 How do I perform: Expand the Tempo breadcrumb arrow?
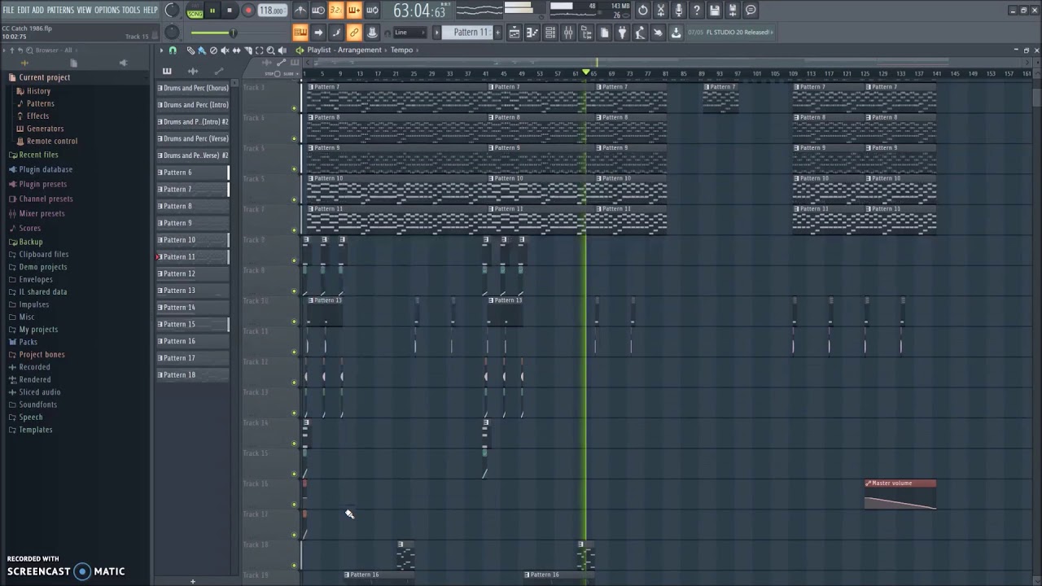(417, 50)
